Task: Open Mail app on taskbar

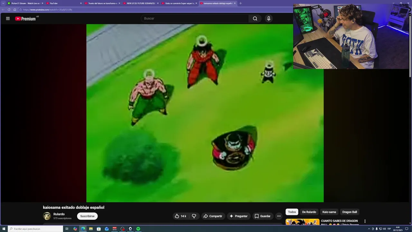Action: pyautogui.click(x=107, y=229)
